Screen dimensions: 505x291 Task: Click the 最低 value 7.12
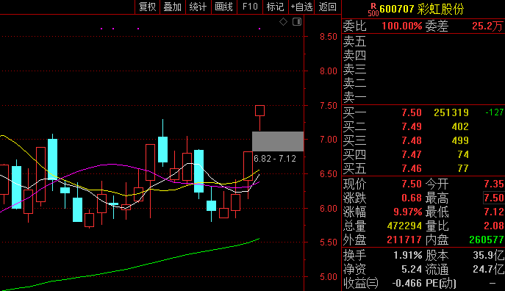tap(494, 212)
